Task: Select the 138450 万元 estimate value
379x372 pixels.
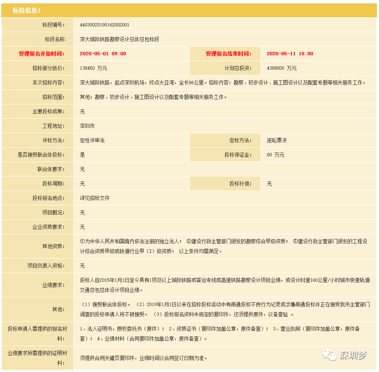Action: coord(93,68)
